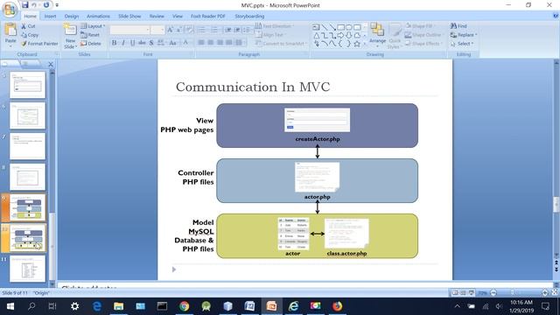The image size is (560, 315).
Task: Select the Triangle shape
Action: [x=316, y=35]
